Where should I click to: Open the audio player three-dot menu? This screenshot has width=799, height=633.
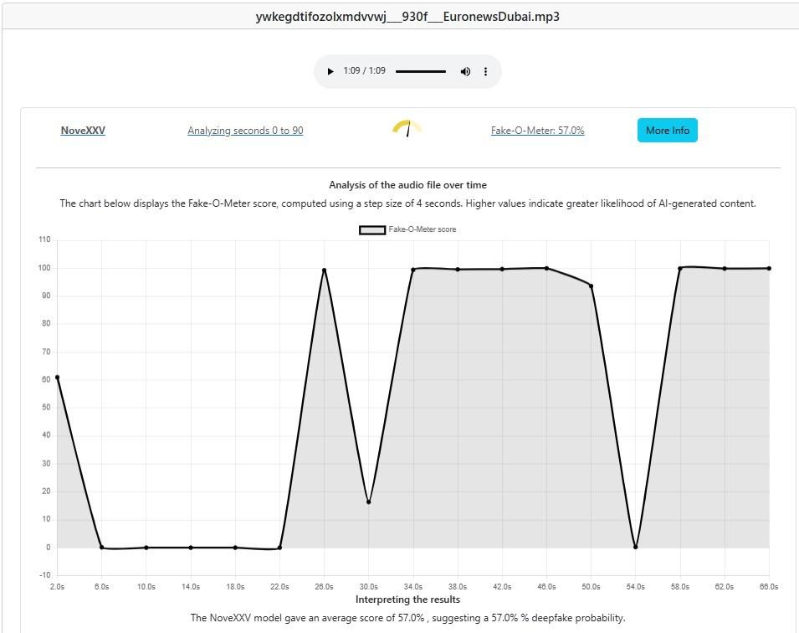tap(485, 72)
